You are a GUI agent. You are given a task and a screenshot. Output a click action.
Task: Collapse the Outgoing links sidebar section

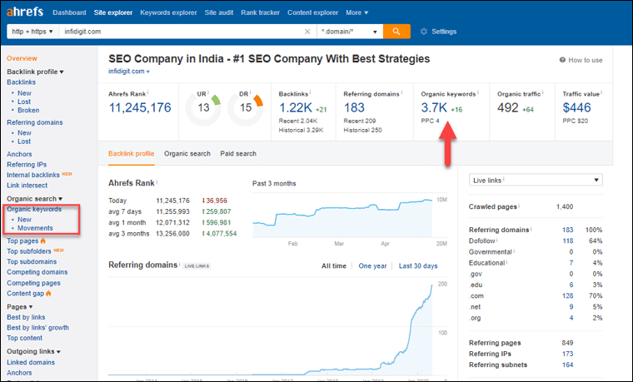click(33, 351)
